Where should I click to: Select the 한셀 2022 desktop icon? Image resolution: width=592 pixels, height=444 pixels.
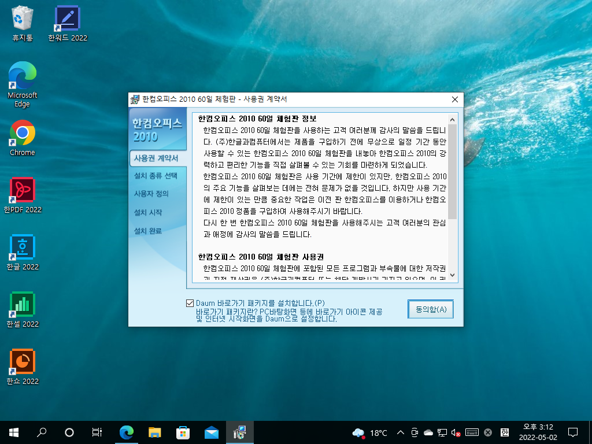[x=23, y=310]
